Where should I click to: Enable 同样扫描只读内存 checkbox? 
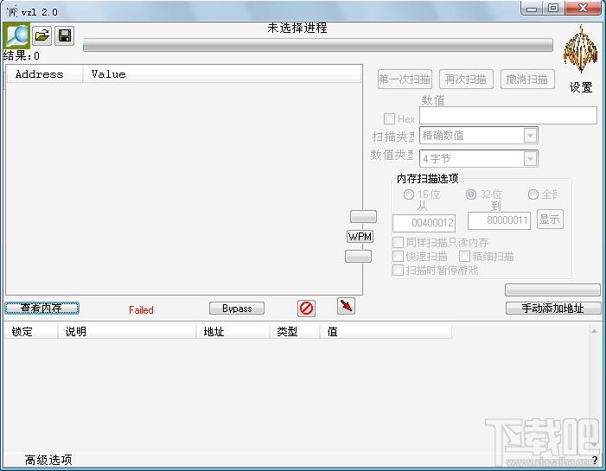[398, 242]
